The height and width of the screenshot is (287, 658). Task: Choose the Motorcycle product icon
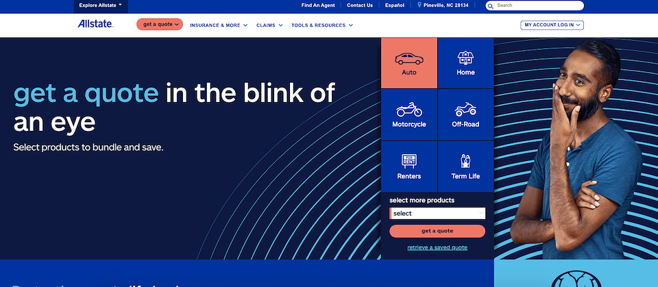[409, 110]
